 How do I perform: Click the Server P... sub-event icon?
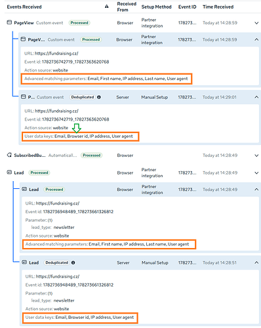[x=23, y=96]
